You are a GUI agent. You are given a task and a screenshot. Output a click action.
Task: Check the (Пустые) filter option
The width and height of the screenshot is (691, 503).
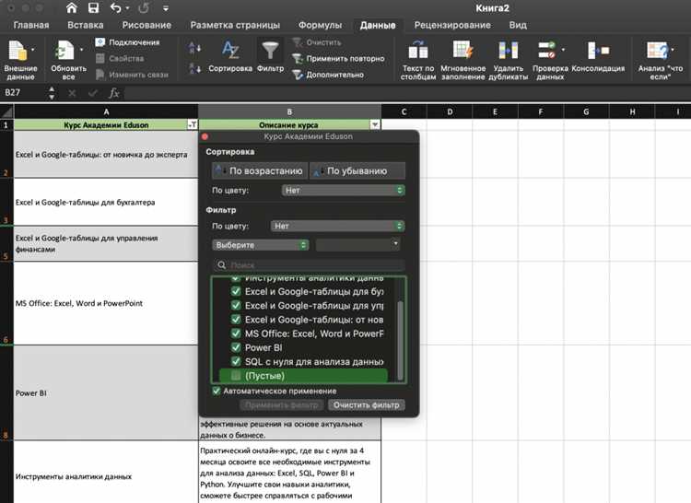(x=236, y=376)
